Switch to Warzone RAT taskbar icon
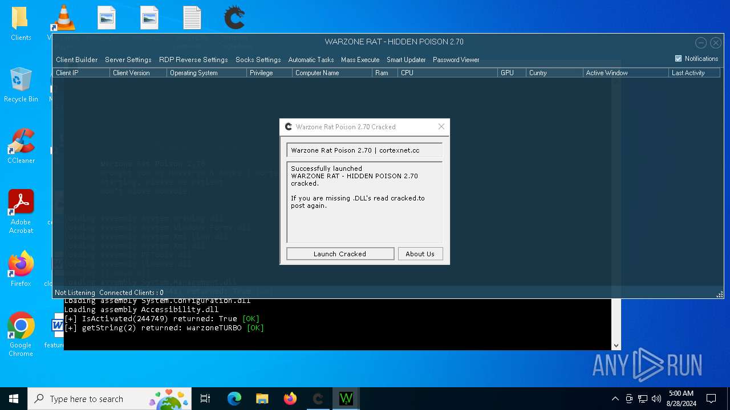The height and width of the screenshot is (410, 730). 346,399
